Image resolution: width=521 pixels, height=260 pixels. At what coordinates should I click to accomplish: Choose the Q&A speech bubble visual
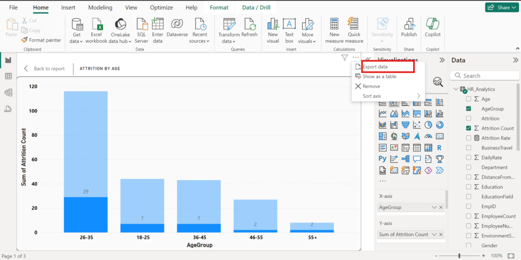point(417,159)
